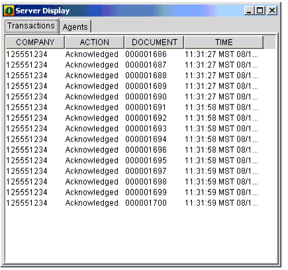The image size is (288, 270).
Task: Click the TIME column header
Action: click(224, 42)
